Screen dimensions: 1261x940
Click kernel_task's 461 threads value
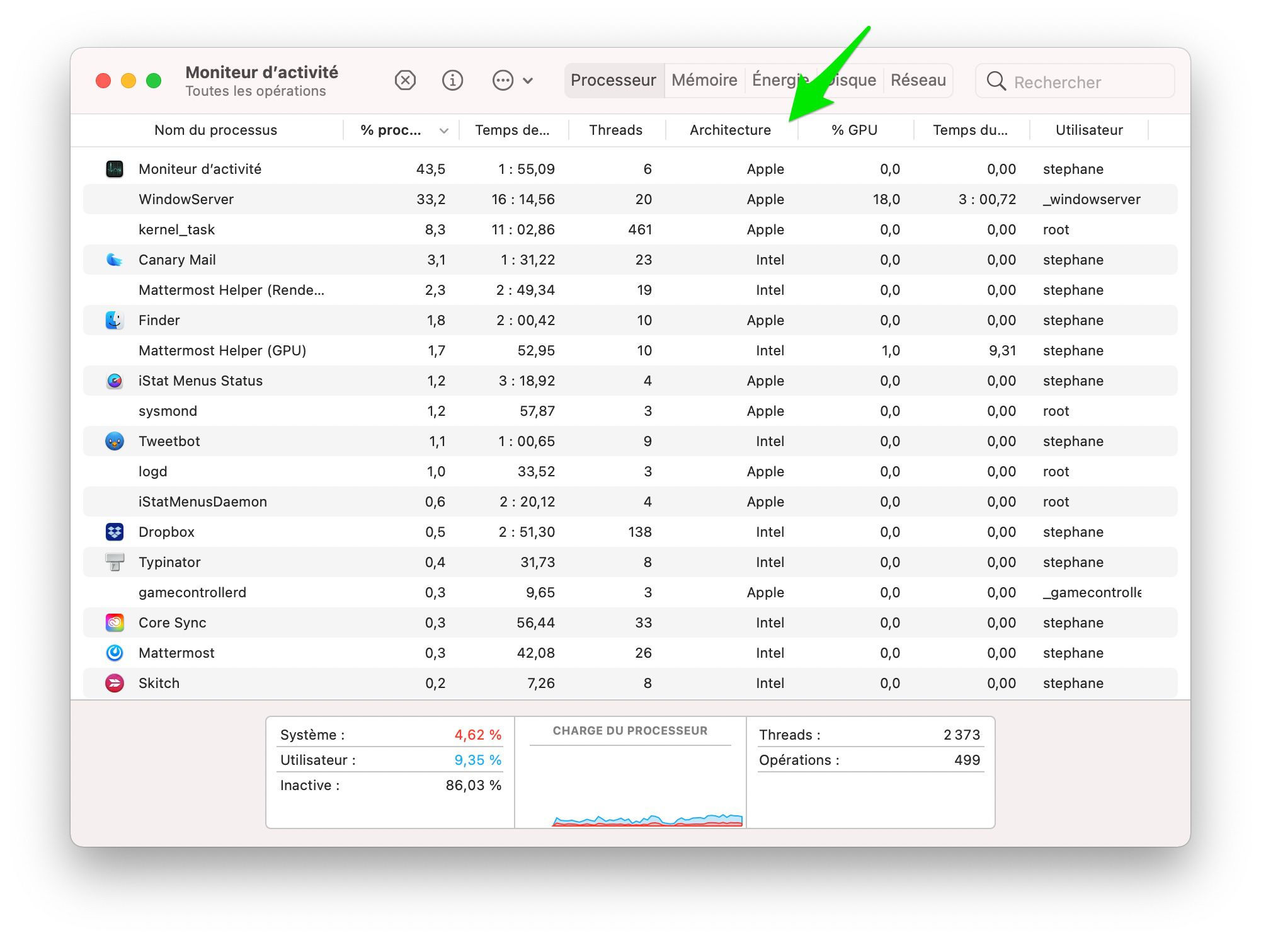[x=640, y=229]
